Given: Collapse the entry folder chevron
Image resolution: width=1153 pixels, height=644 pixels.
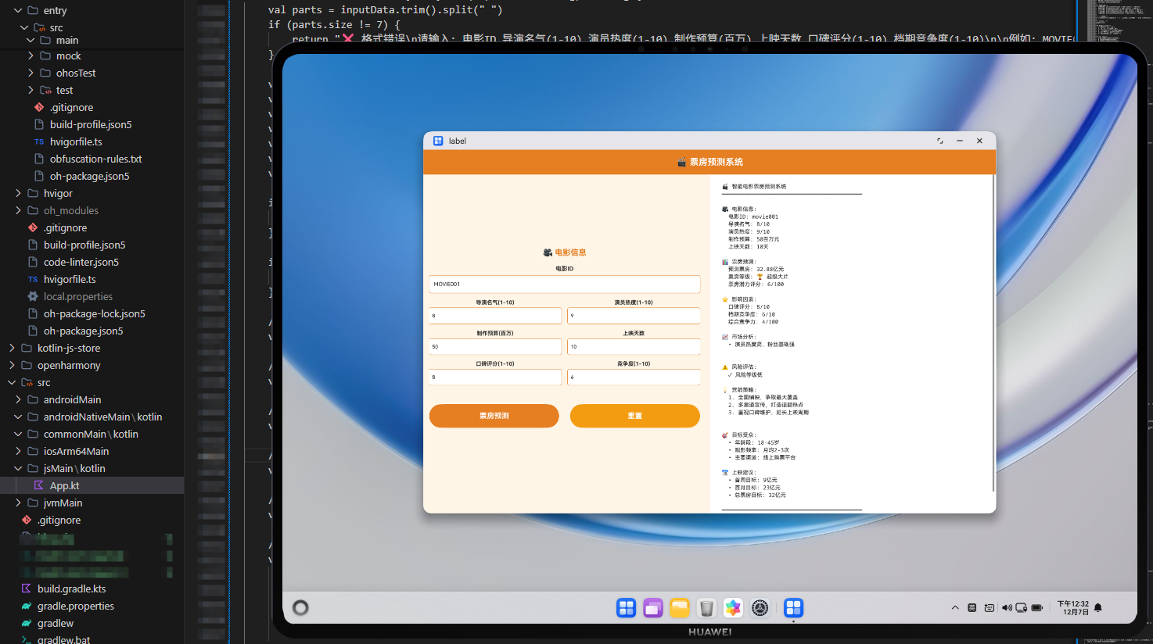Looking at the screenshot, I should [17, 10].
